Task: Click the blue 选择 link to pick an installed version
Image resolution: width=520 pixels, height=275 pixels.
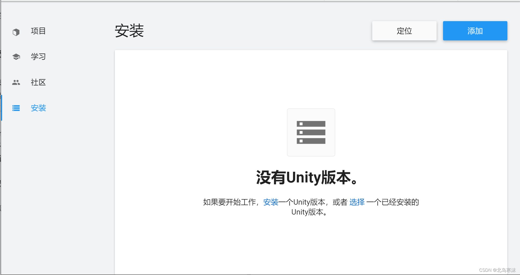Action: pyautogui.click(x=357, y=202)
